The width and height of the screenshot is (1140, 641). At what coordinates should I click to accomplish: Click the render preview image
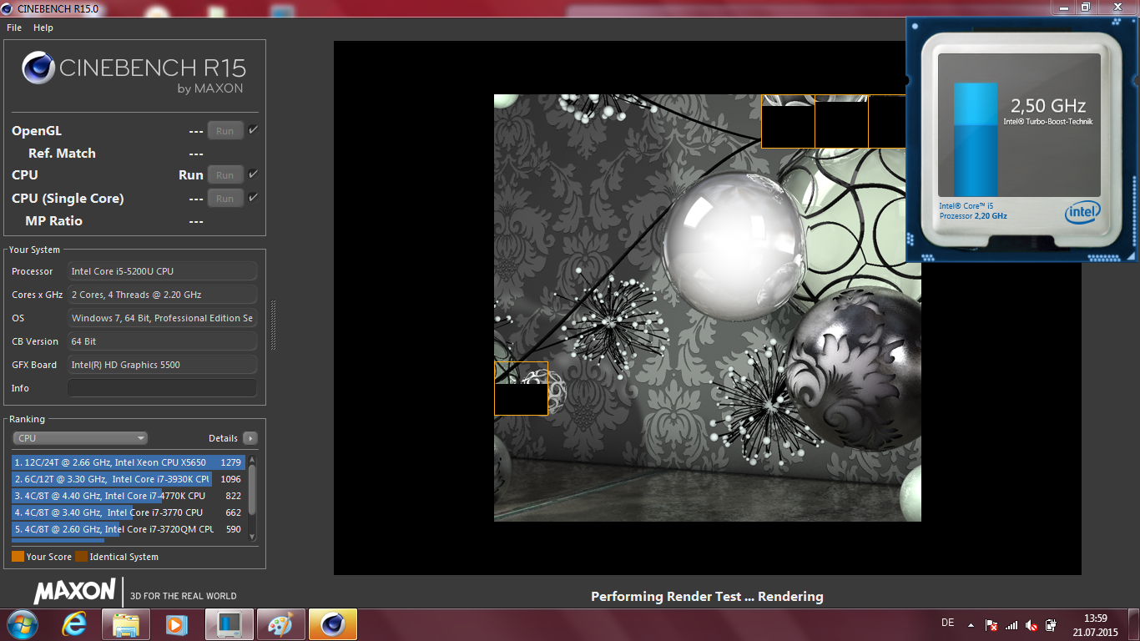click(x=708, y=308)
